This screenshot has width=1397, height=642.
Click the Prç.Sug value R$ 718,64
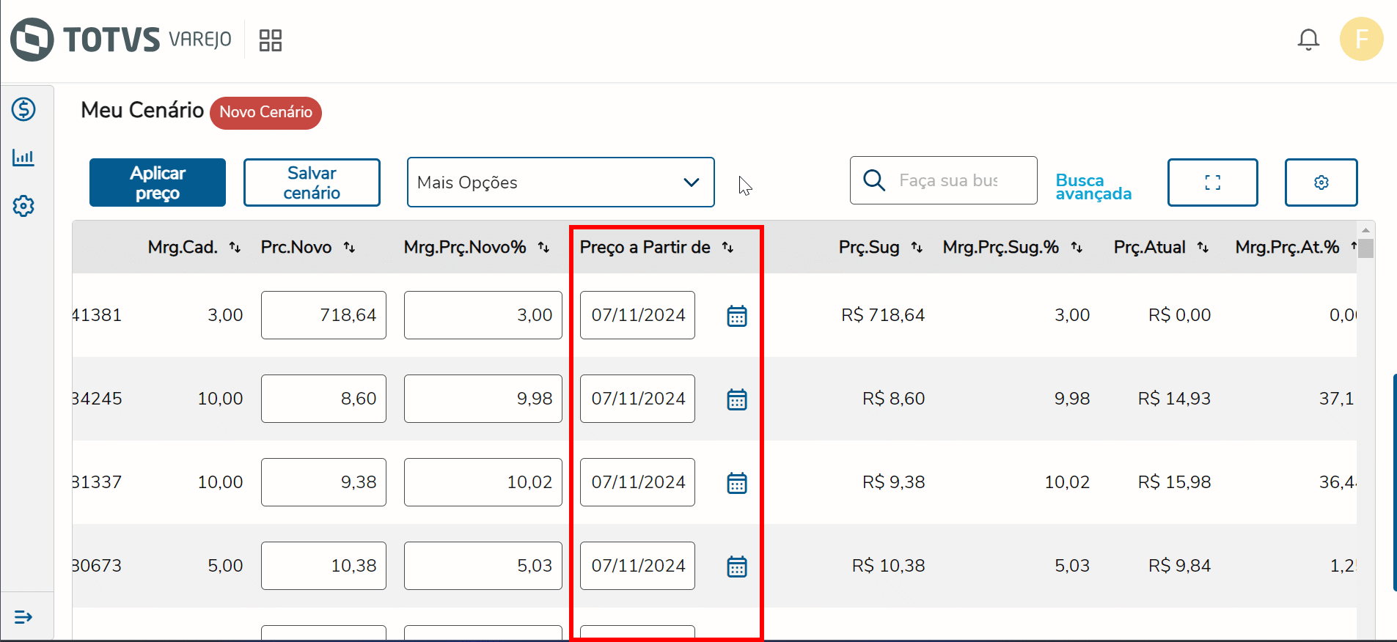tap(883, 315)
